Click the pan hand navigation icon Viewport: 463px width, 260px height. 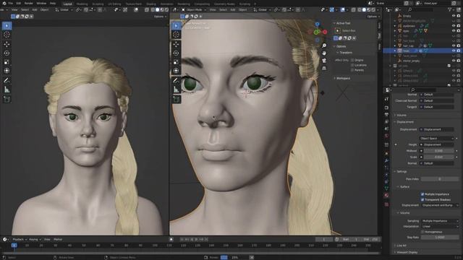(324, 53)
